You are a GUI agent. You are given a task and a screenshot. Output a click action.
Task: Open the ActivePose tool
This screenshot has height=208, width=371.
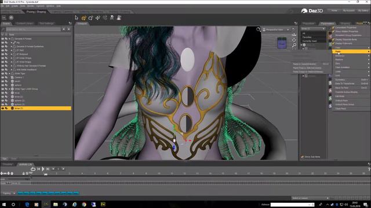pyautogui.click(x=112, y=18)
